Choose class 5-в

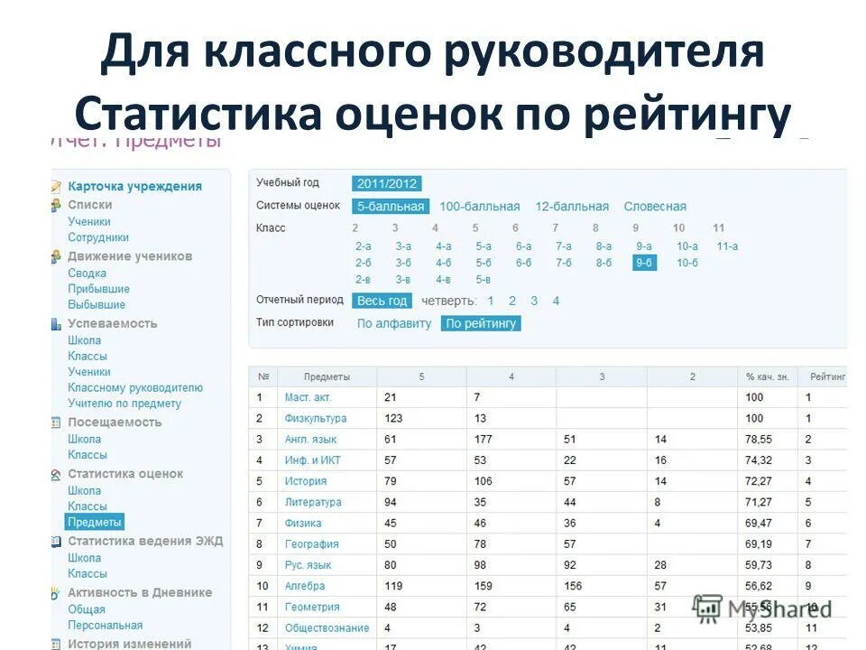484,280
